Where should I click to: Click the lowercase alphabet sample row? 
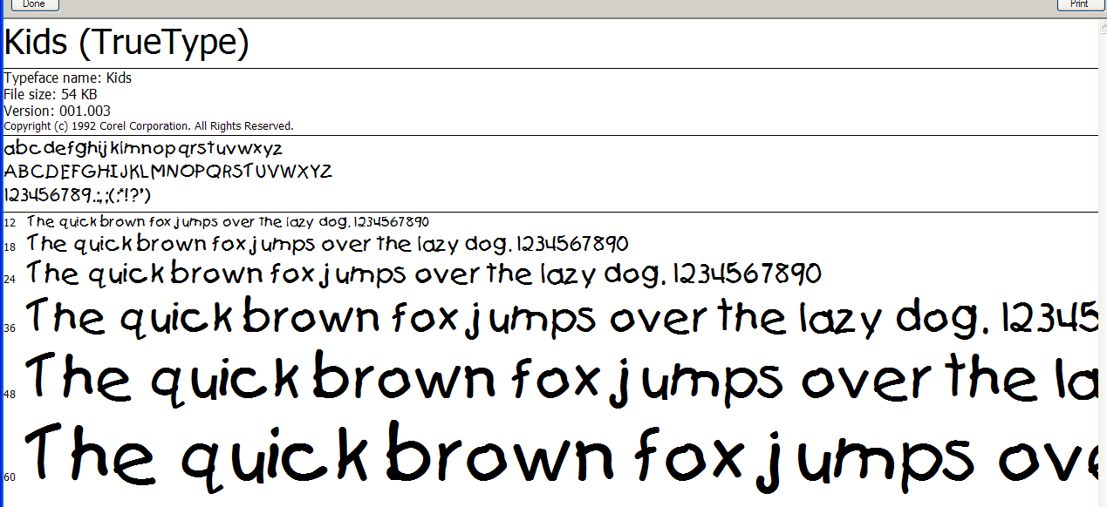pyautogui.click(x=144, y=148)
